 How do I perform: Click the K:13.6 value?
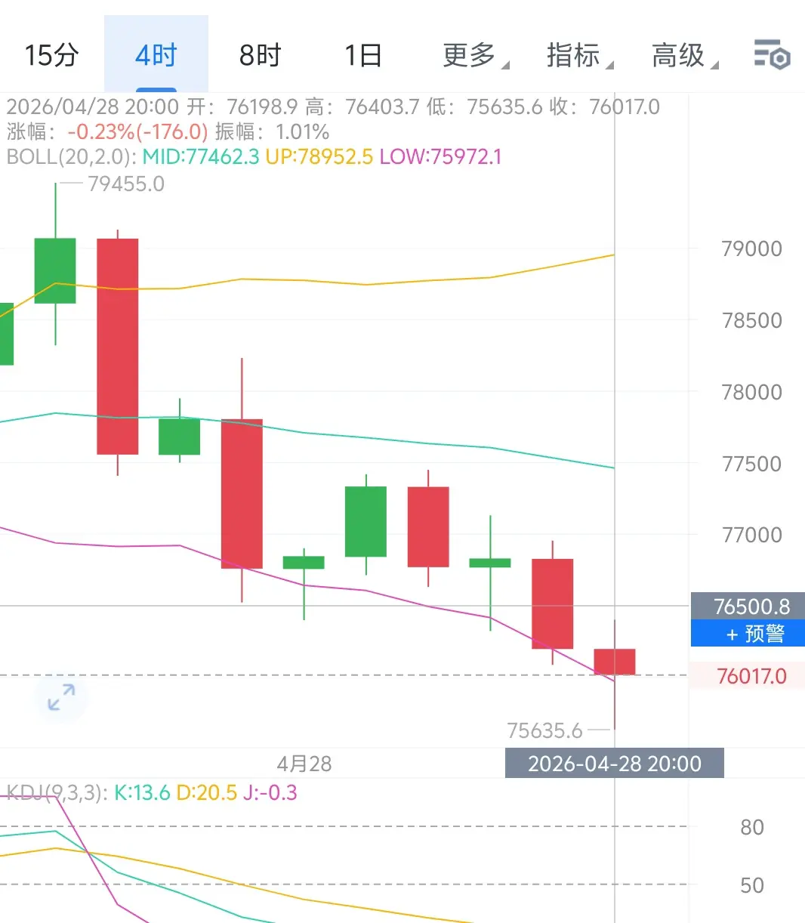(x=142, y=792)
